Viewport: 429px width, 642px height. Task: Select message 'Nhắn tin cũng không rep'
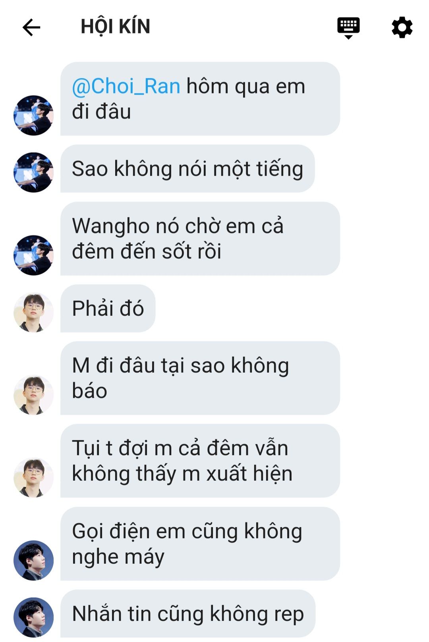pyautogui.click(x=188, y=614)
